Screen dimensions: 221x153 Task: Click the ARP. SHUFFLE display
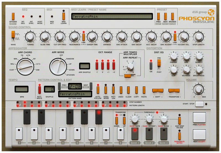click(85, 66)
